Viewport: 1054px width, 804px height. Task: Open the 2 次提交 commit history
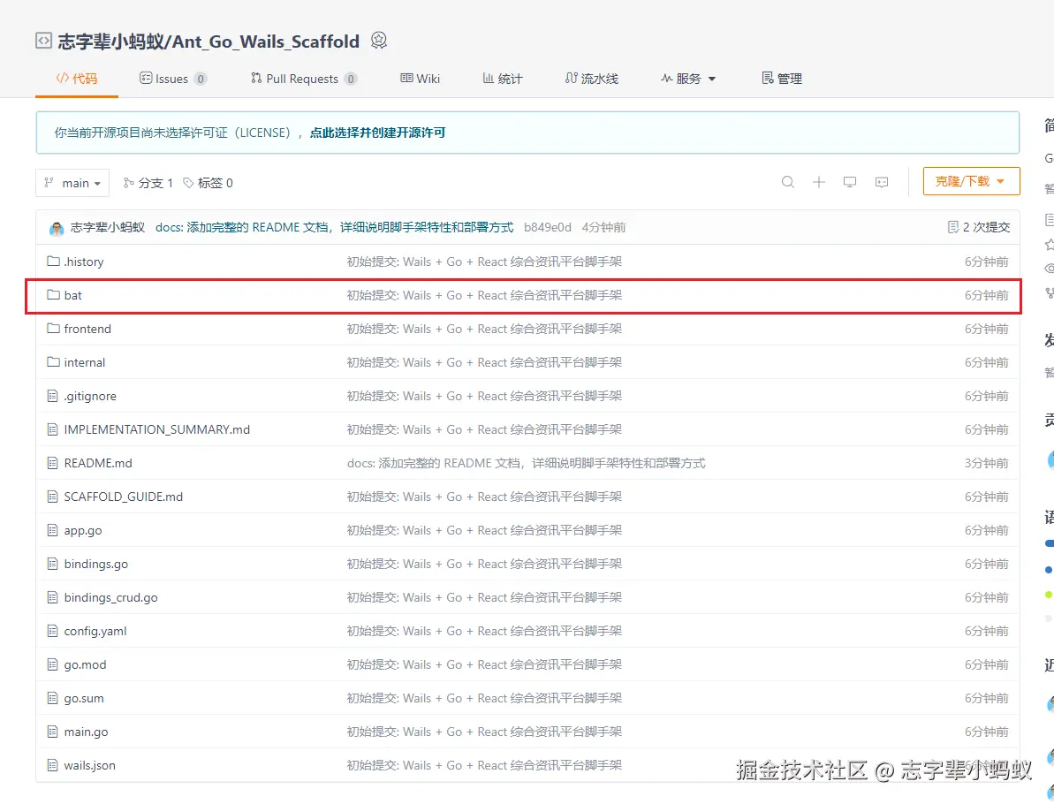tap(979, 227)
